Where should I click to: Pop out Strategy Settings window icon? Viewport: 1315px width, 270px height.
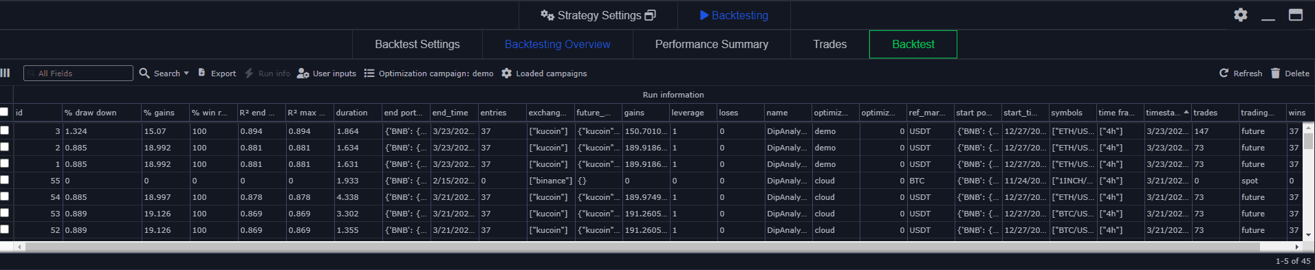point(650,15)
